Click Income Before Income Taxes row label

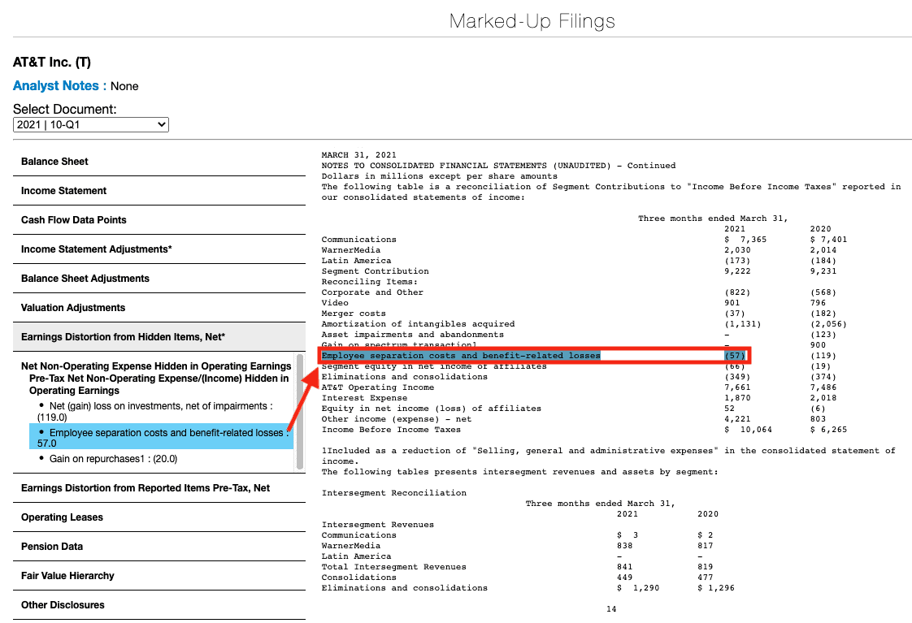click(x=391, y=430)
